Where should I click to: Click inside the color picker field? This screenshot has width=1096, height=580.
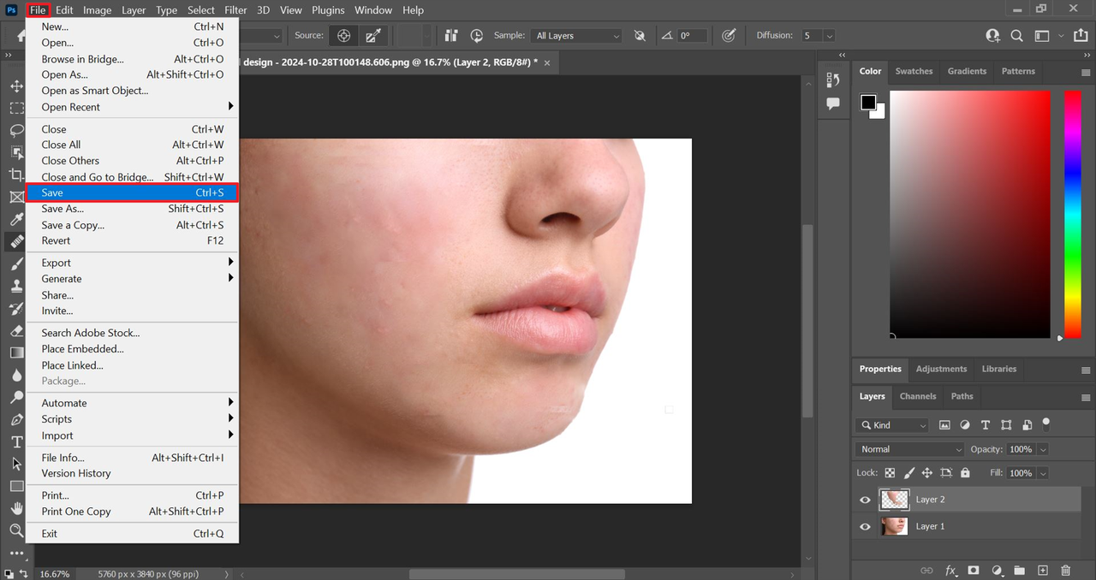969,214
